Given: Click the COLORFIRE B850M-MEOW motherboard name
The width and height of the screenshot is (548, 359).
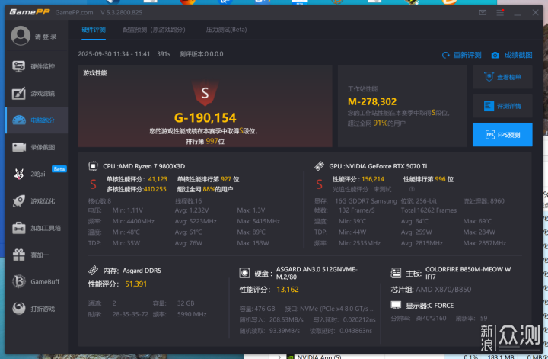Looking at the screenshot, I should coord(468,273).
